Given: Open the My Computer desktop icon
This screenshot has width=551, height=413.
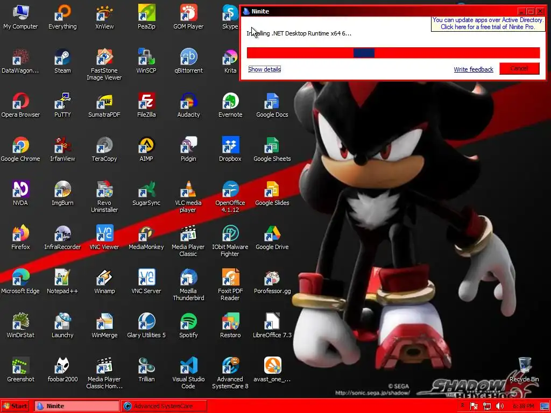Looking at the screenshot, I should pyautogui.click(x=20, y=17).
